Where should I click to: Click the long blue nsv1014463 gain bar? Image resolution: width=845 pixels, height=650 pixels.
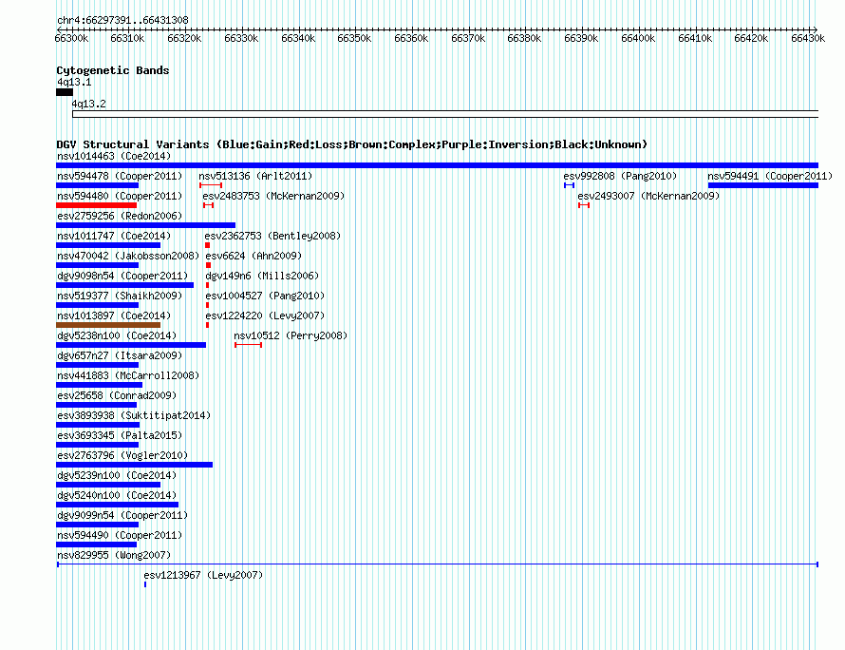(437, 165)
